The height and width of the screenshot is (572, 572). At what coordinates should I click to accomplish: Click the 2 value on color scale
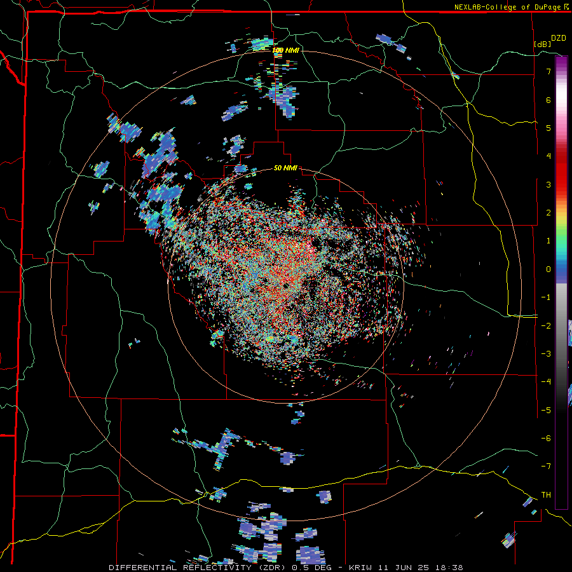point(548,212)
